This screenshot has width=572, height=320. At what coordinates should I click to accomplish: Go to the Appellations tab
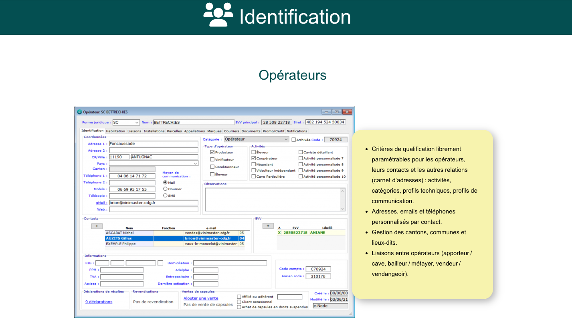tap(194, 131)
